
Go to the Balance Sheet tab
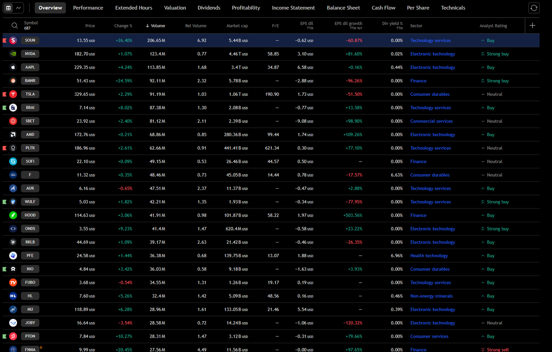pyautogui.click(x=344, y=8)
